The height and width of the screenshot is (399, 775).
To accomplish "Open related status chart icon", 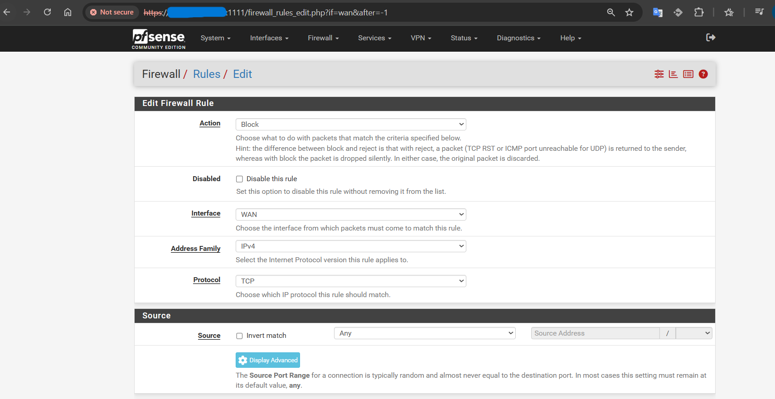I will [673, 74].
